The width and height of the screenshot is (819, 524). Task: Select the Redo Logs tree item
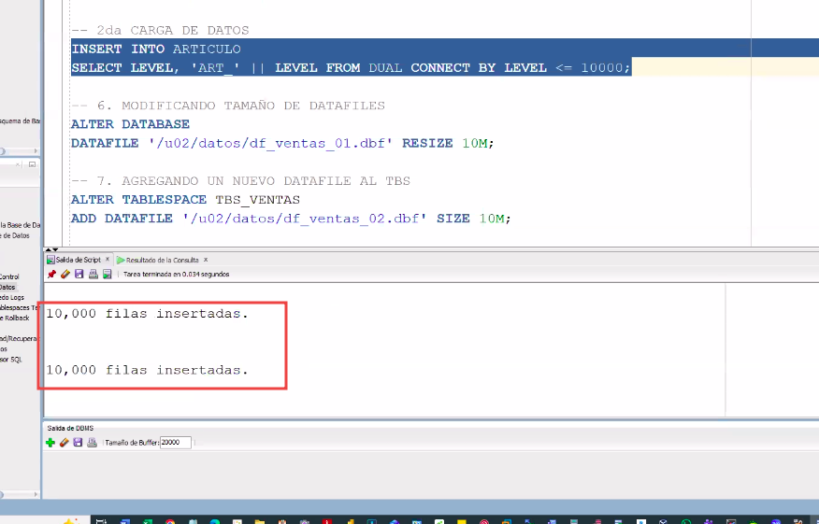click(x=15, y=297)
